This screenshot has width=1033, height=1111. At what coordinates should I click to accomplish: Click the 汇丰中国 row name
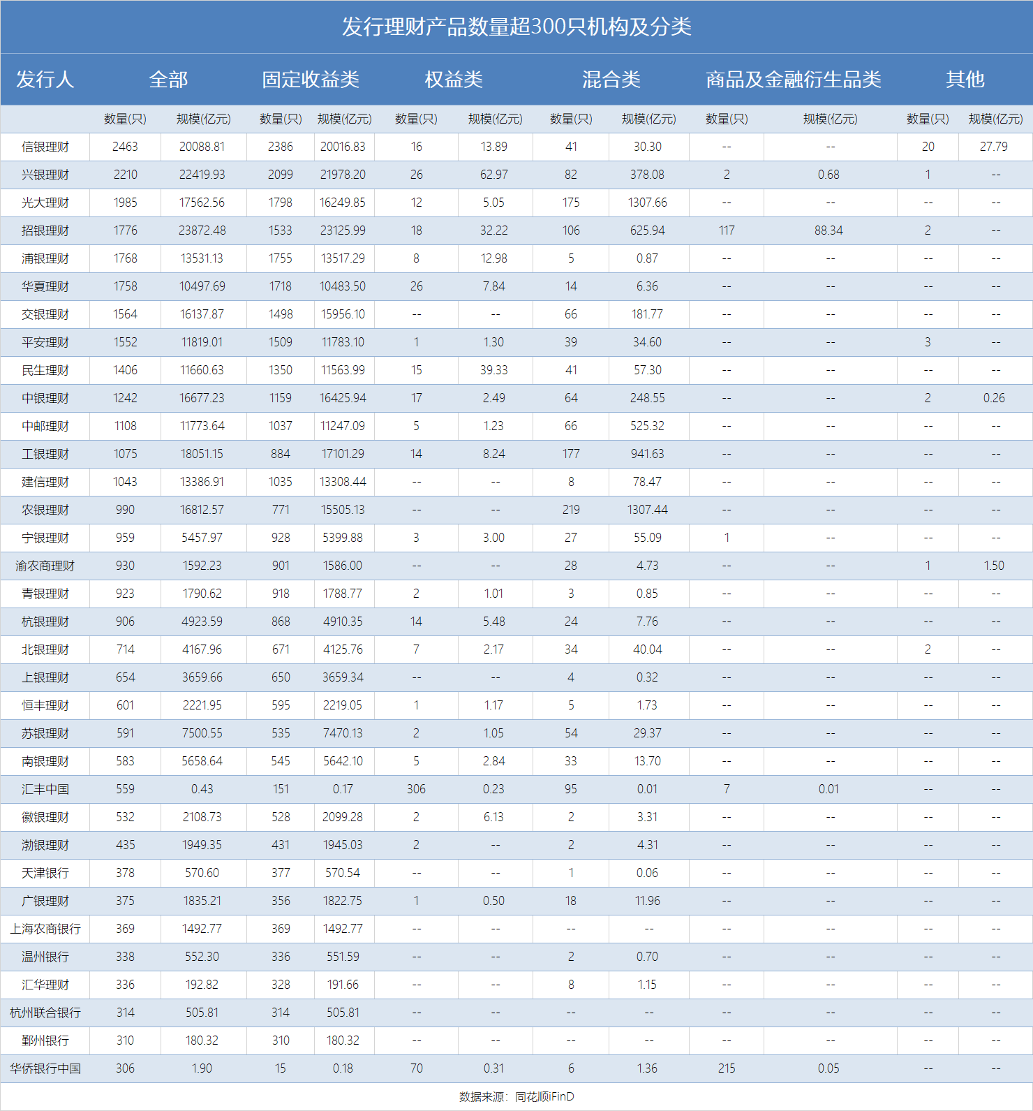[45, 789]
